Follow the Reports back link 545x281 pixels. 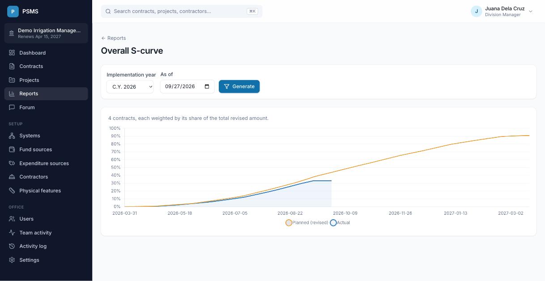click(x=114, y=38)
